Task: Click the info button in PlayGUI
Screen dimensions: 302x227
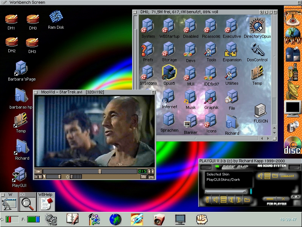Action: (207, 199)
